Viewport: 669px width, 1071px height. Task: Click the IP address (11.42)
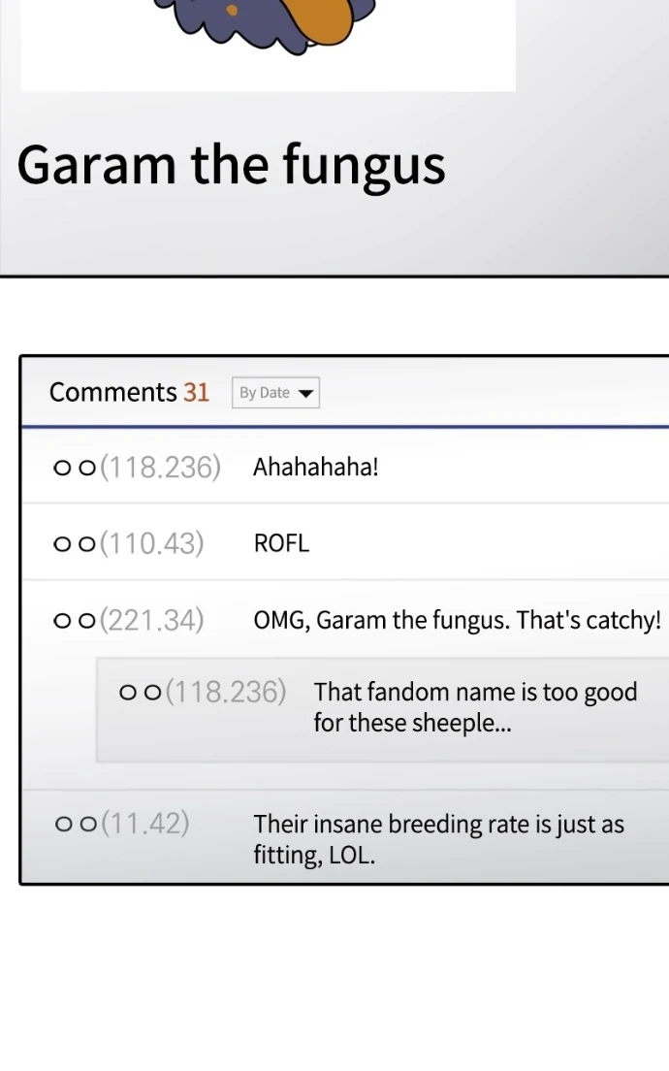pyautogui.click(x=145, y=824)
